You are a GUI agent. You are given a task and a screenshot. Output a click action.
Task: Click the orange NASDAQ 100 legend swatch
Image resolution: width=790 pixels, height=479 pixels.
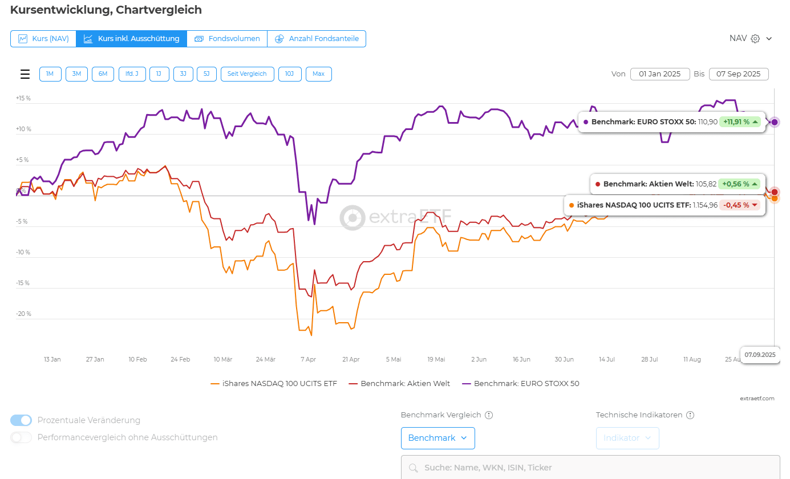(215, 384)
